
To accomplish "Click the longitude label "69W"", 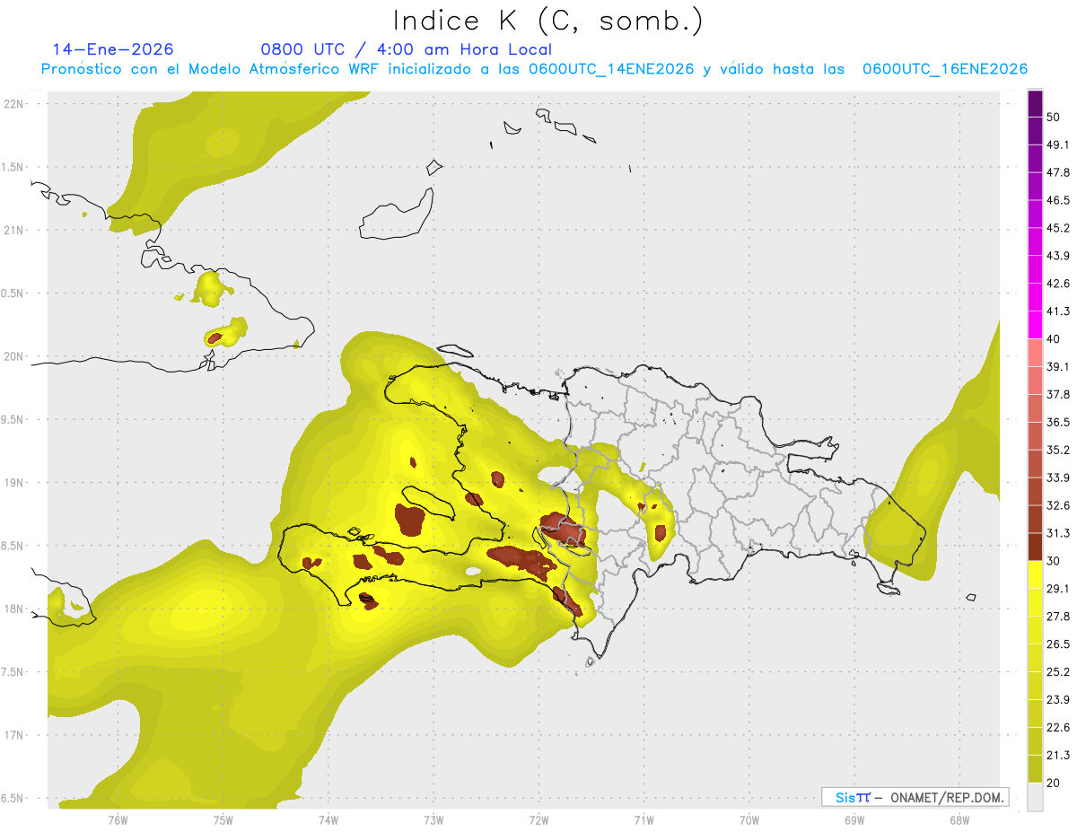I will pos(854,819).
